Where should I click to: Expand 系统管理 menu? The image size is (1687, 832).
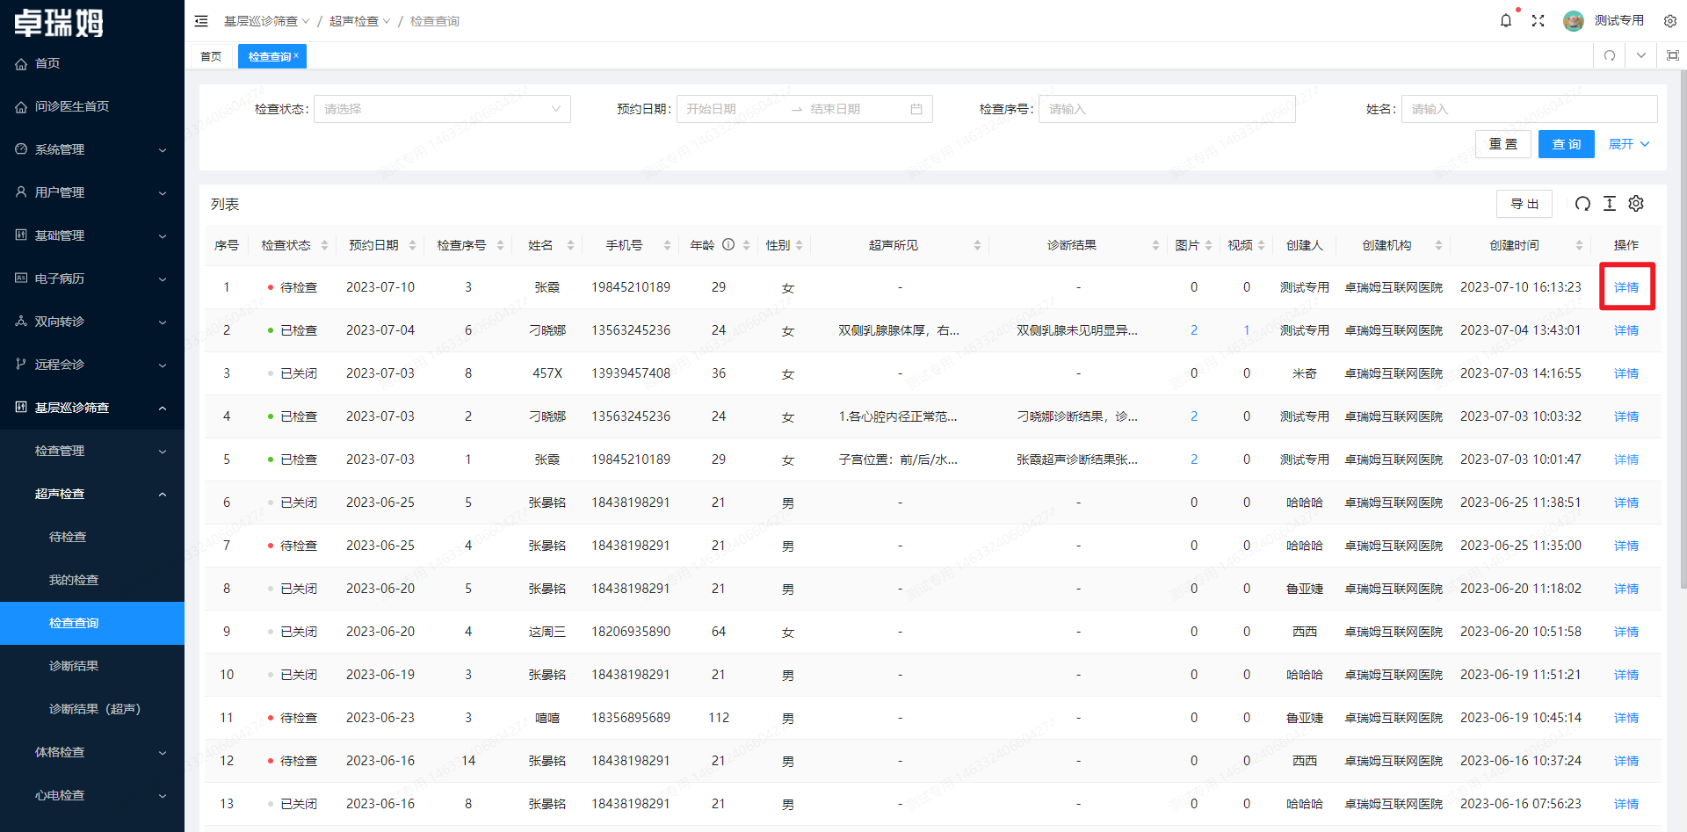pos(92,149)
